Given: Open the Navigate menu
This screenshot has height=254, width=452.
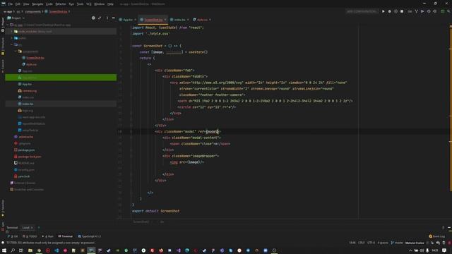Looking at the screenshot, I should (37, 4).
